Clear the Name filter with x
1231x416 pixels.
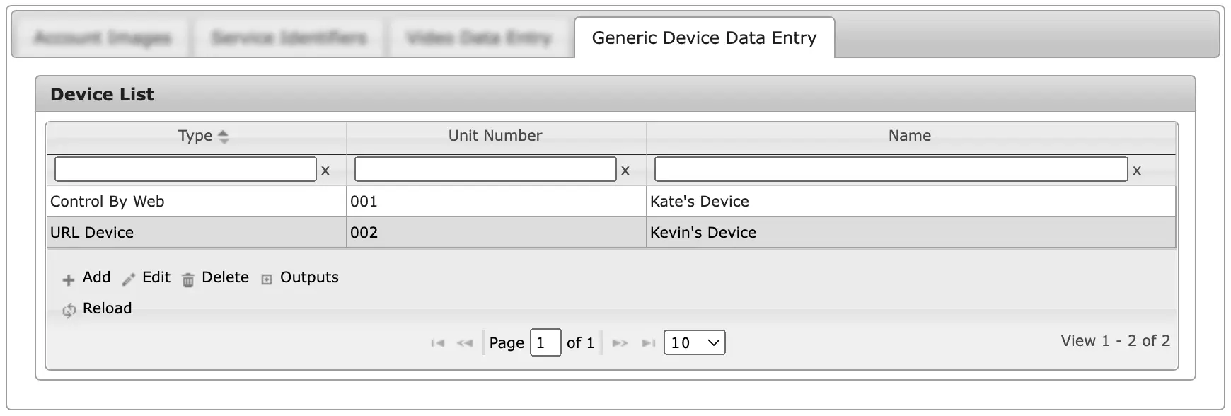[x=1137, y=171]
